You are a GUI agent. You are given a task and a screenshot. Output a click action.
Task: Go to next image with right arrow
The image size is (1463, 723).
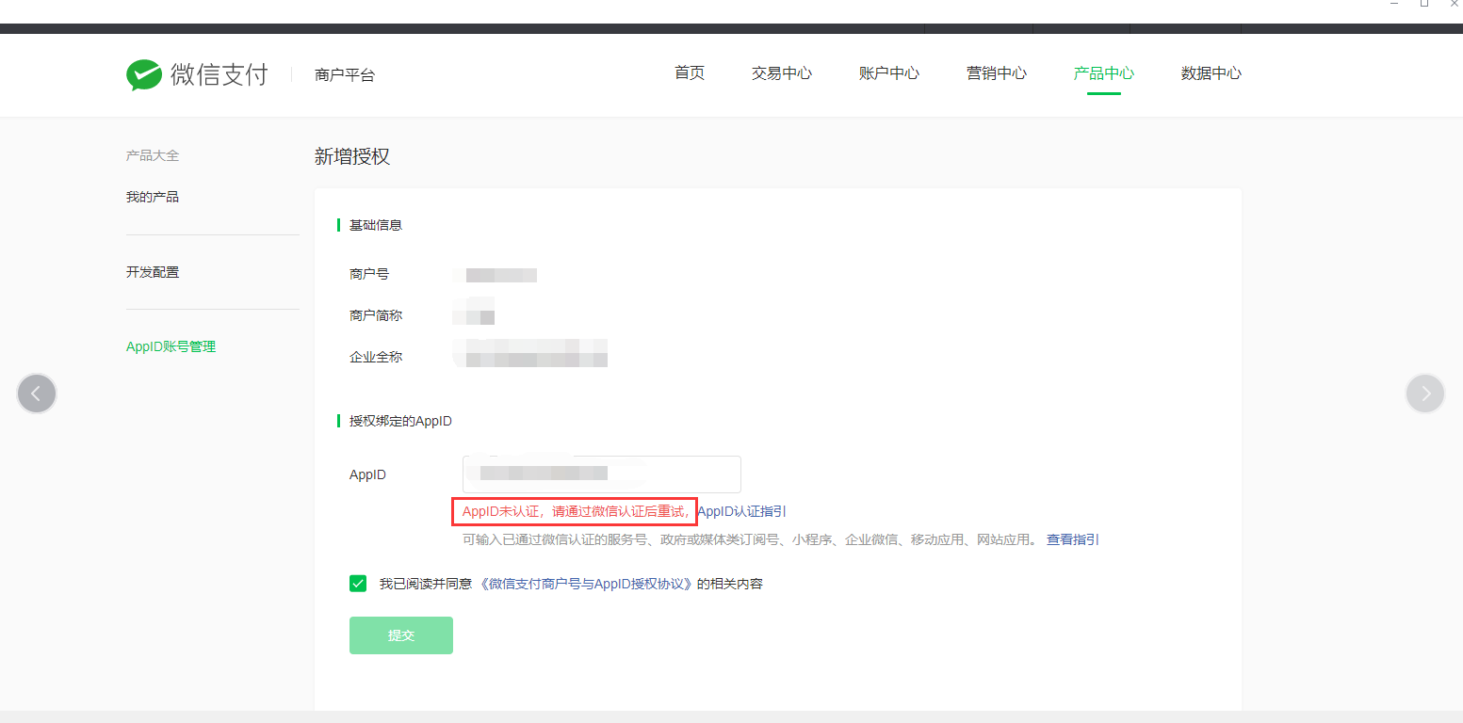1425,394
